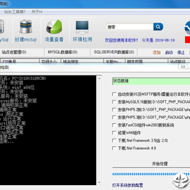The image size is (190, 190).
Task: Click the 停止 link
Action: [181, 52]
